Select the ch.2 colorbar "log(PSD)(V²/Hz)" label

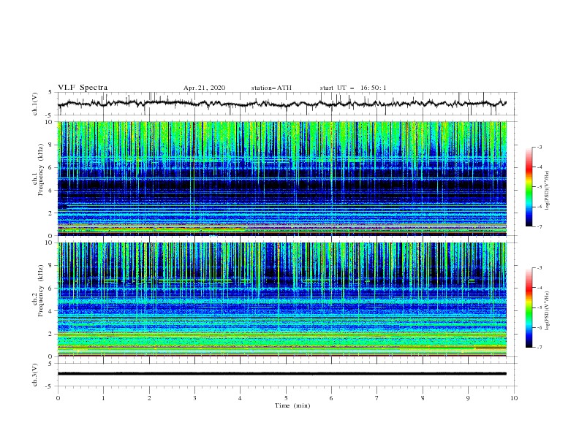tap(548, 310)
